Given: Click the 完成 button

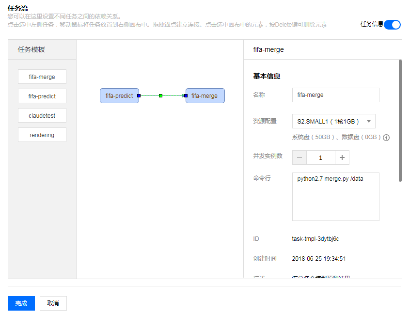Looking at the screenshot, I should tap(21, 303).
